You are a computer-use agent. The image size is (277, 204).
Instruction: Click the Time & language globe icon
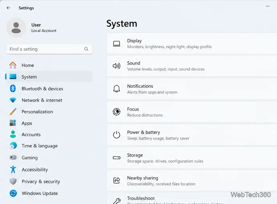click(x=13, y=146)
